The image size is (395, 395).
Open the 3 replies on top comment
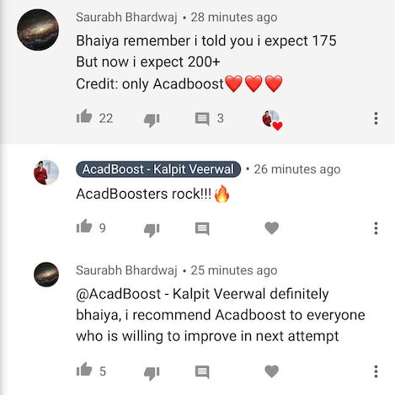click(202, 119)
